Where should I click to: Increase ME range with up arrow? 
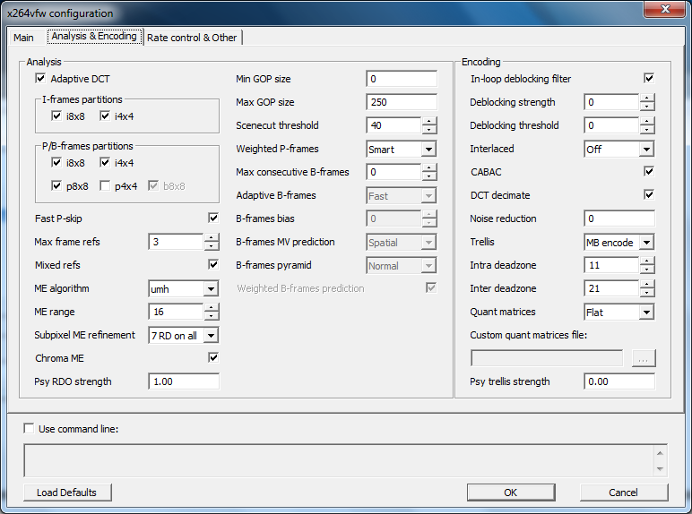click(212, 308)
